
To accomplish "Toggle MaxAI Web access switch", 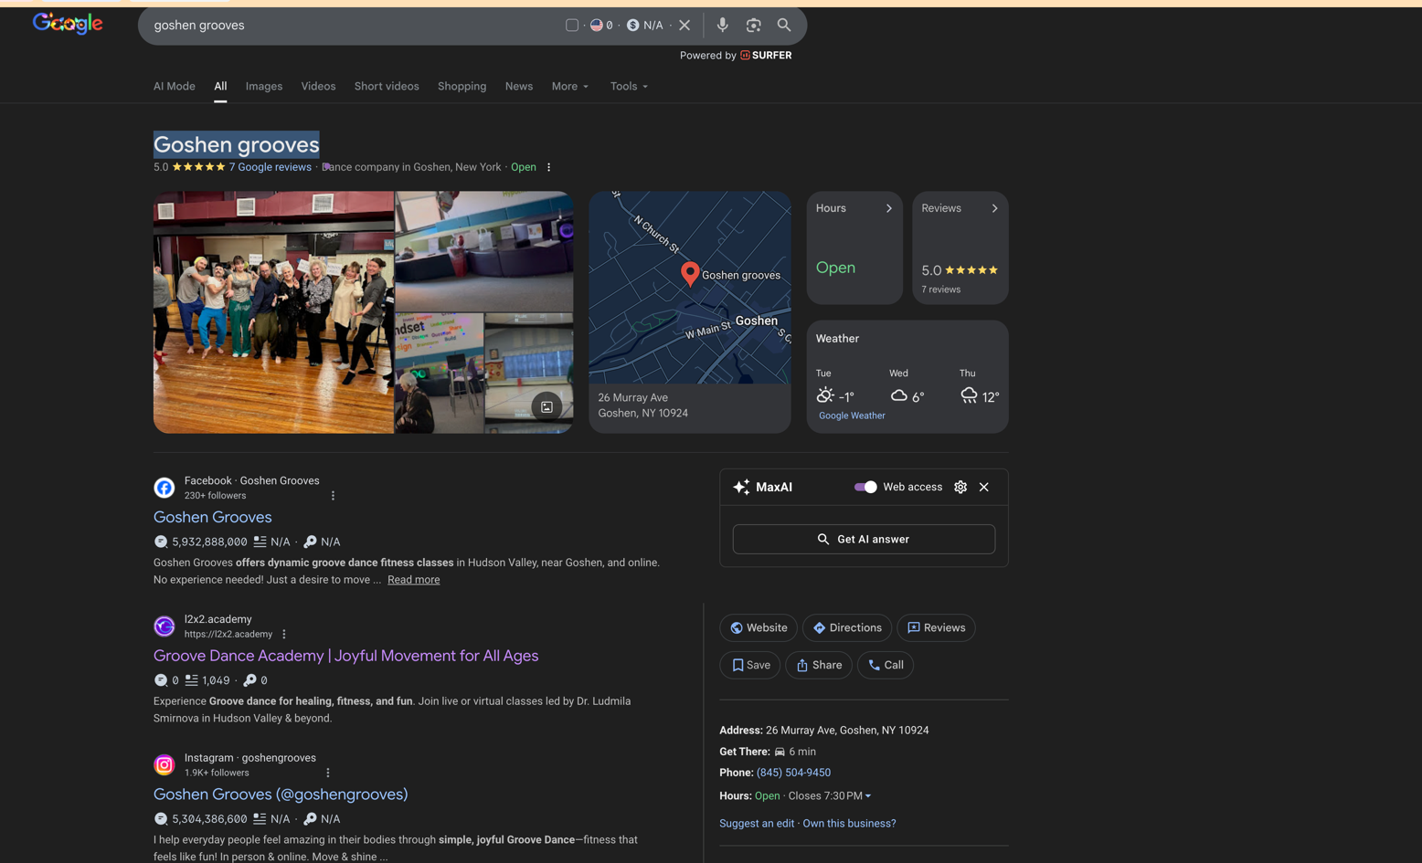I will pos(865,487).
